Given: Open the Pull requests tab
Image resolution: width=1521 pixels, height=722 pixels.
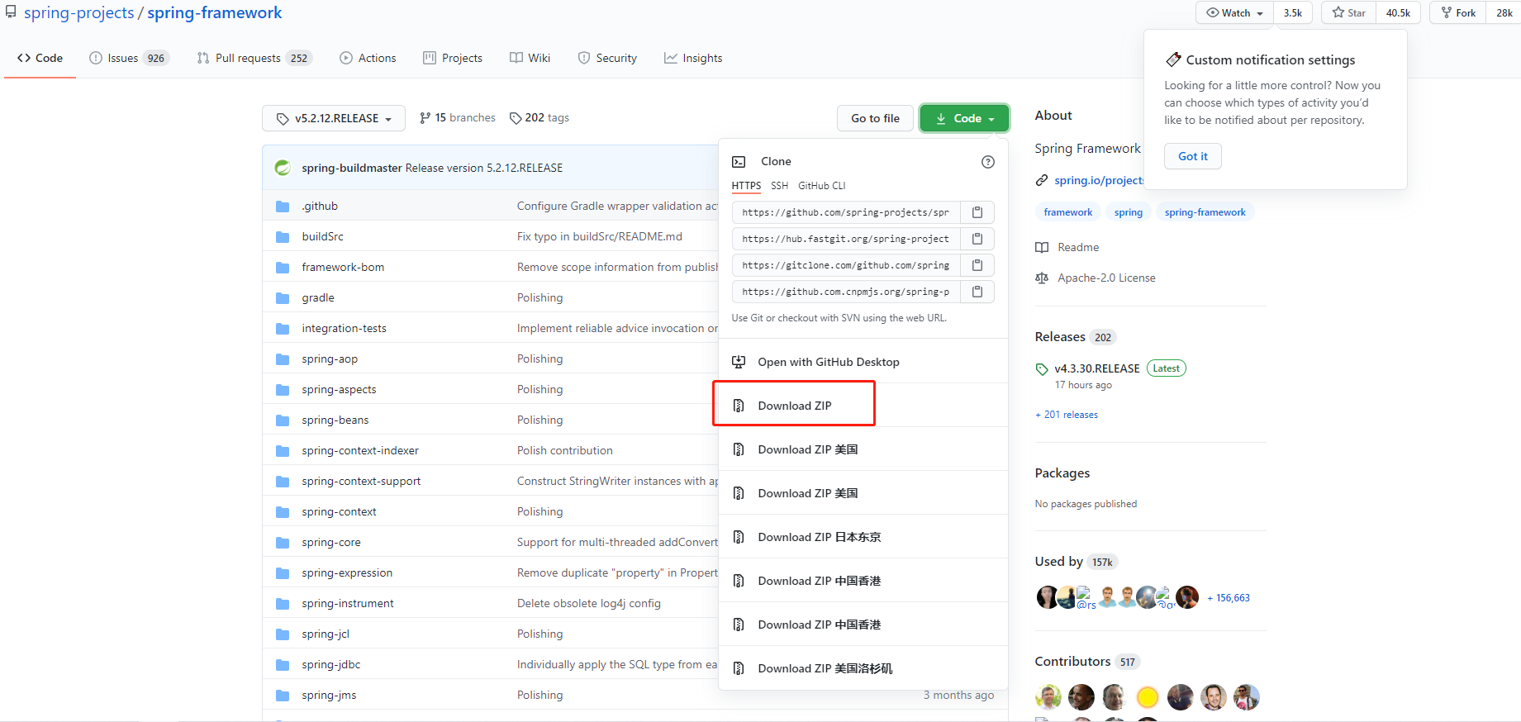Looking at the screenshot, I should (x=254, y=58).
